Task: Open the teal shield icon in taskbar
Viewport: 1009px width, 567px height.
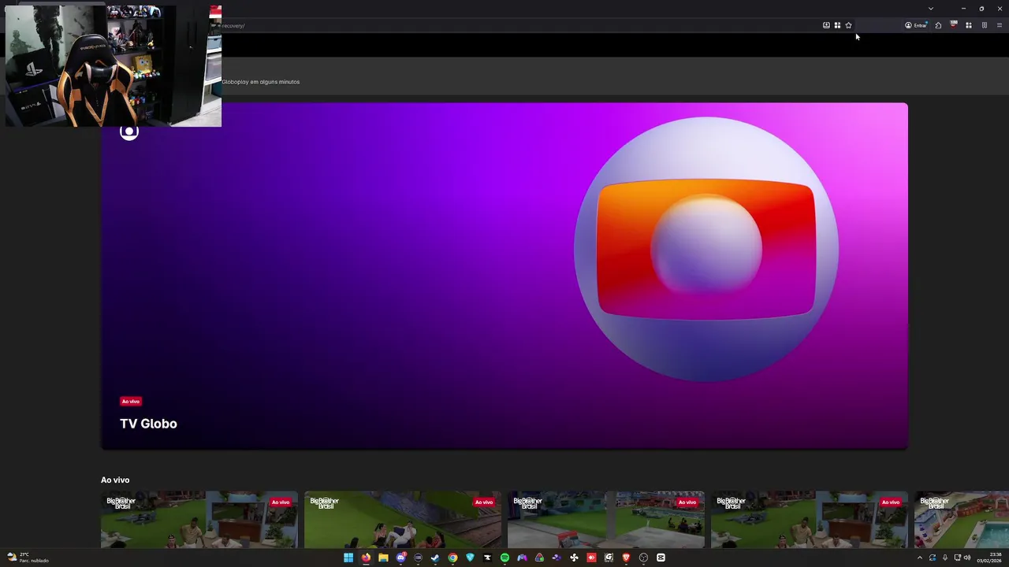Action: coord(470,558)
